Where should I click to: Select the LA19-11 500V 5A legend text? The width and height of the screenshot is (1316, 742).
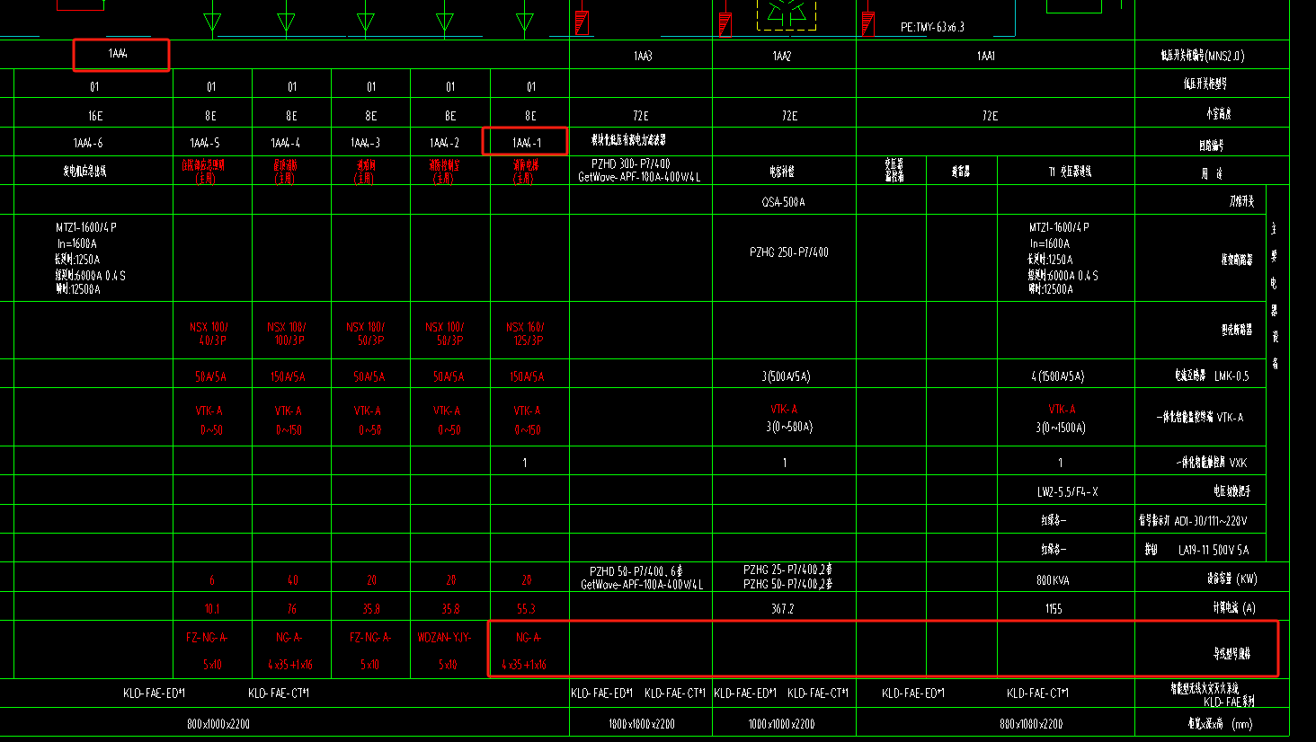point(1214,550)
